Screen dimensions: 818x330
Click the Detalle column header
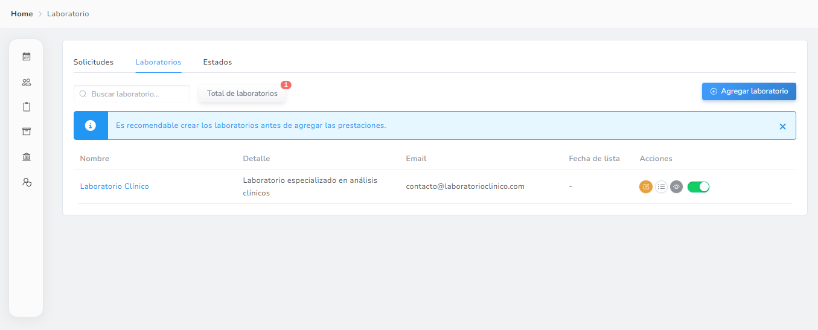coord(257,159)
